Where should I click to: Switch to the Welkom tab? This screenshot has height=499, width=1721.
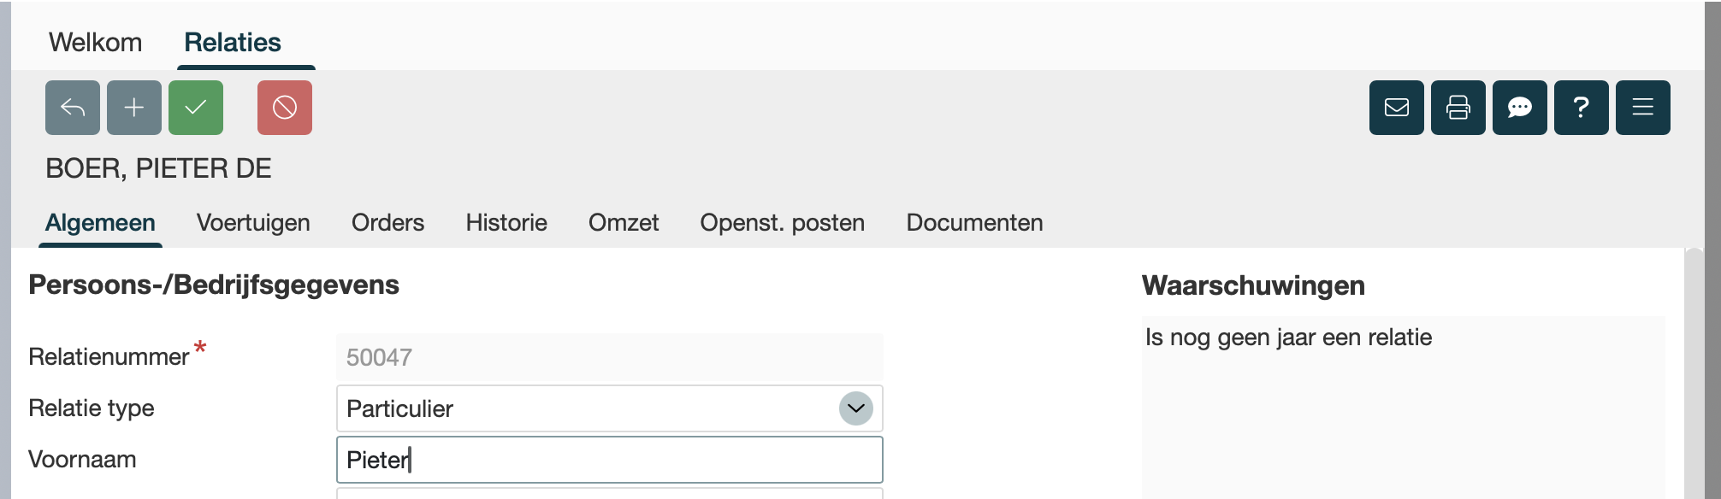click(96, 43)
